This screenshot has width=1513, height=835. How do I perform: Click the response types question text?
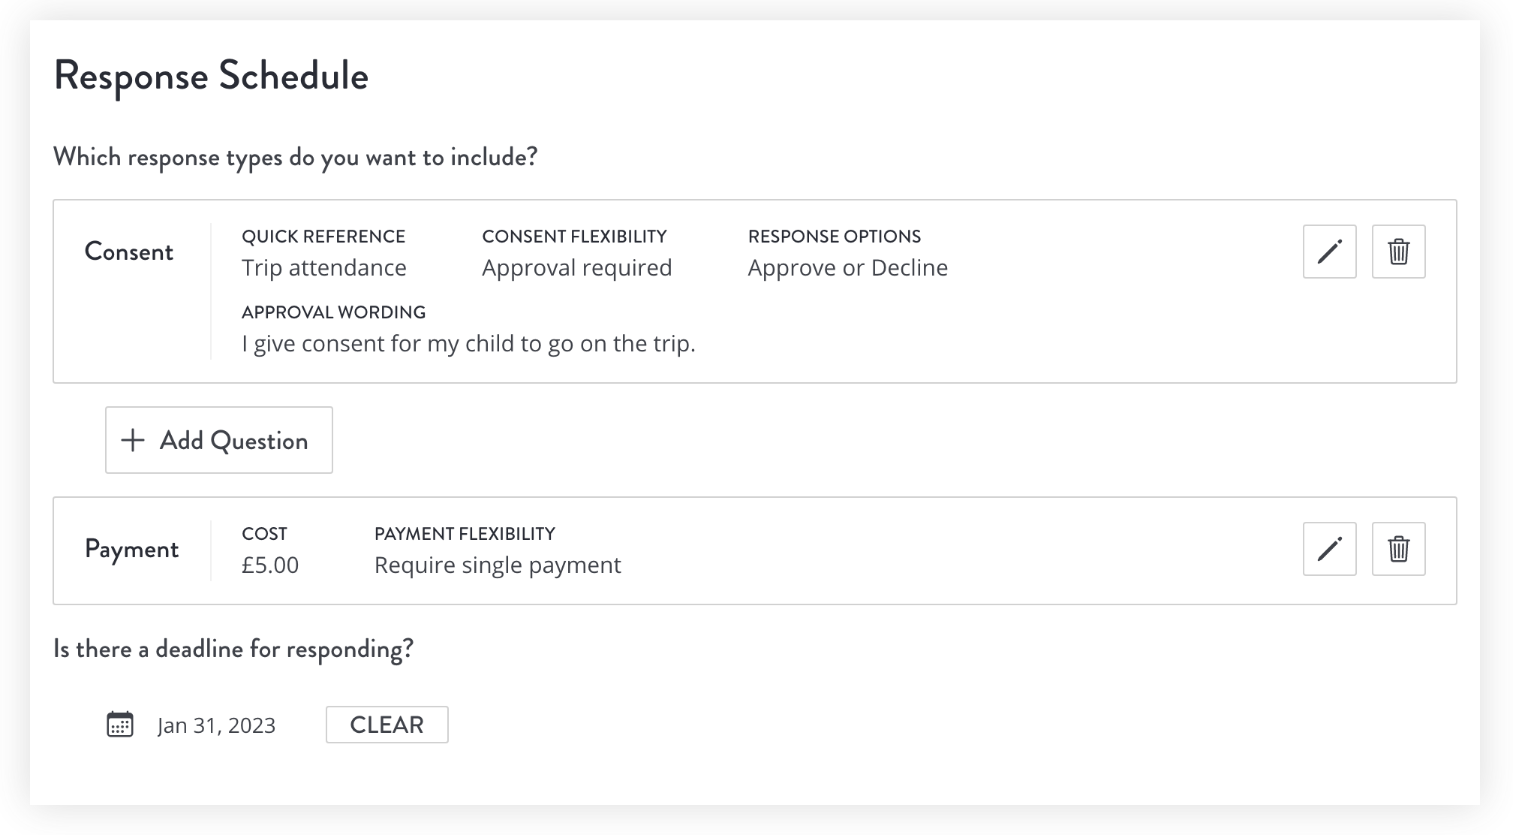point(296,158)
